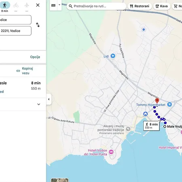The image size is (182, 182).
Task: Click the Lidl shopping cart marker
Action: click(113, 56)
